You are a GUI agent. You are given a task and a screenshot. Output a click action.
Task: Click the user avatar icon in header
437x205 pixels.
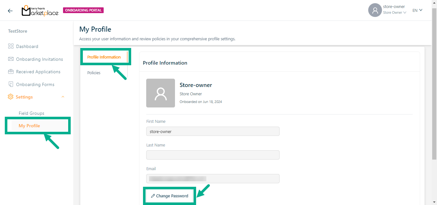click(375, 10)
